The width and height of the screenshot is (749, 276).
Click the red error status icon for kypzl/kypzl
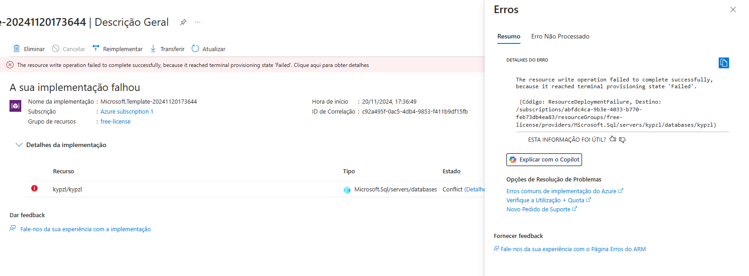pyautogui.click(x=34, y=188)
